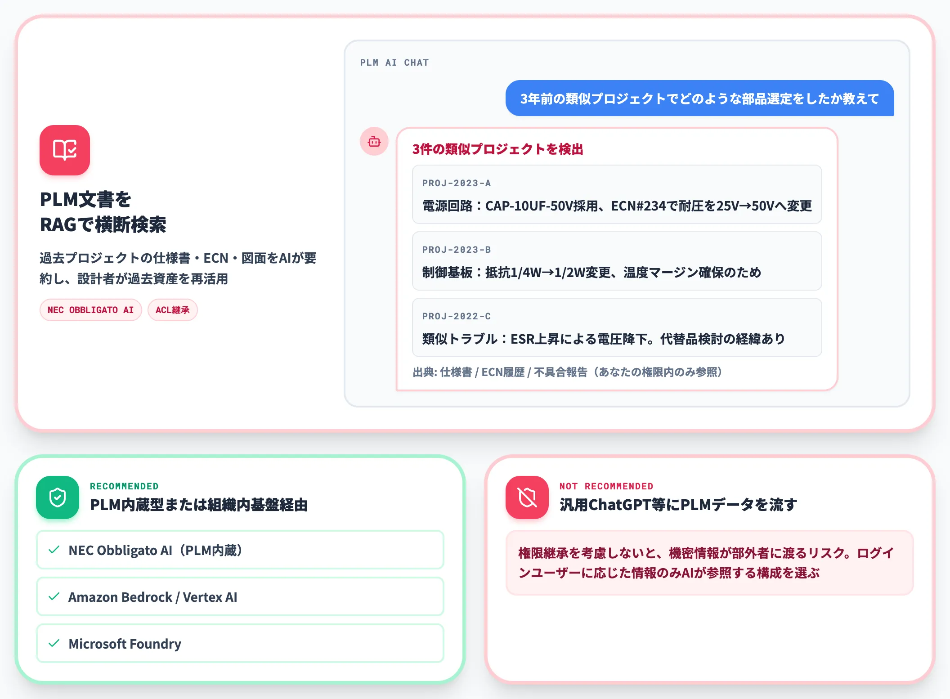Screen dimensions: 950x699
Task: Click heading PLM内蔵型または組織内基盤経由
Action: coord(199,505)
